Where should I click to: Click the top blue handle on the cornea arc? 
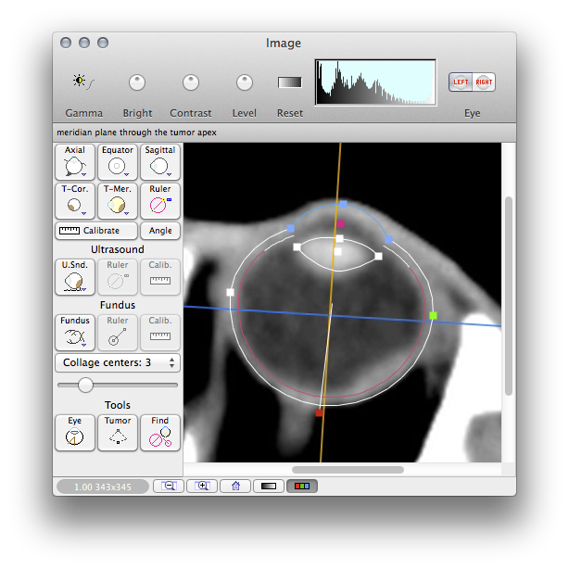343,205
